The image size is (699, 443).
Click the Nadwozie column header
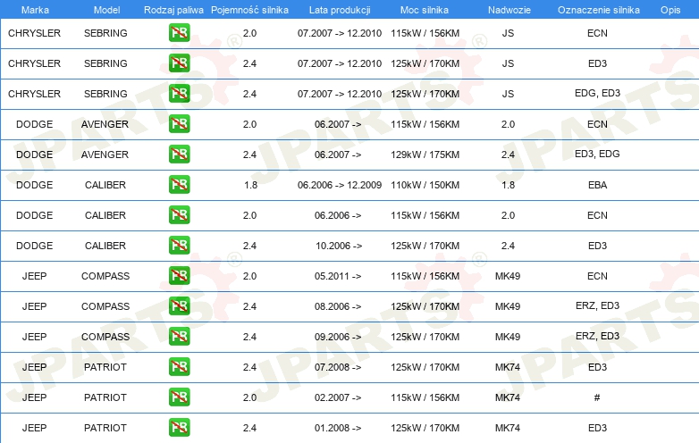(x=510, y=10)
